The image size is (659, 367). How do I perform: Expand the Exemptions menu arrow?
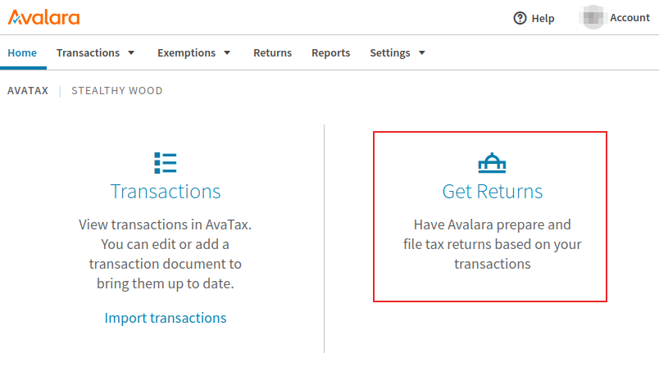[227, 53]
